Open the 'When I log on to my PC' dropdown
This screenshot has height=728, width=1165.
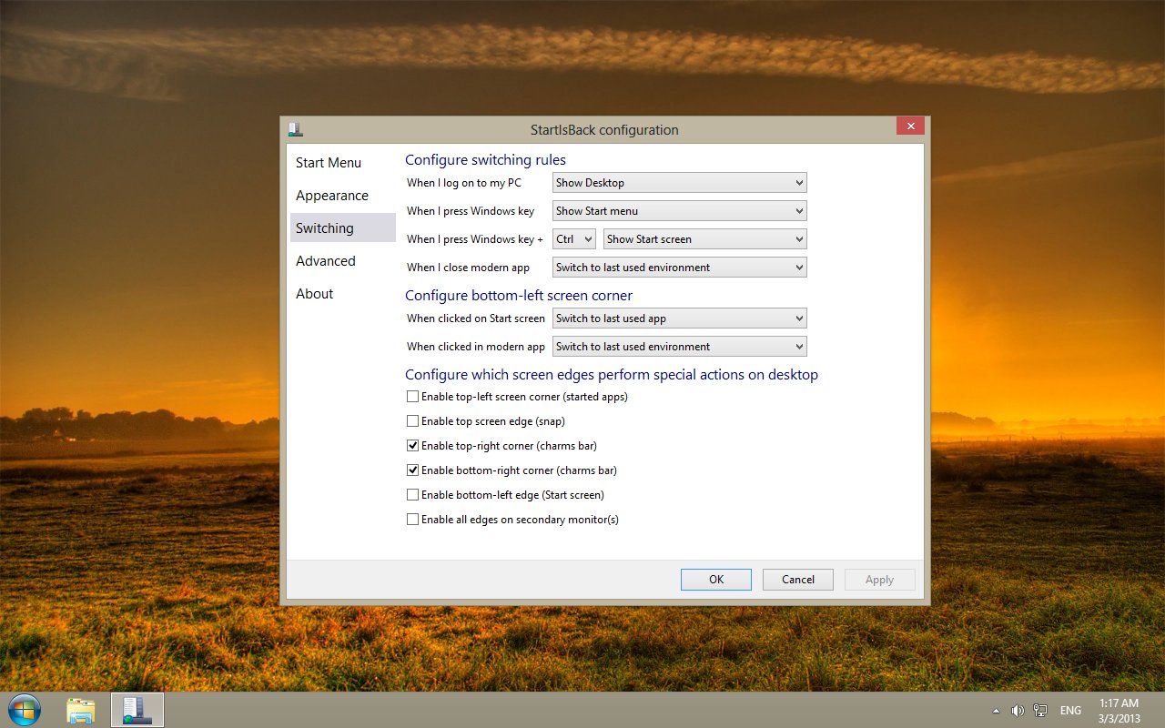point(678,182)
